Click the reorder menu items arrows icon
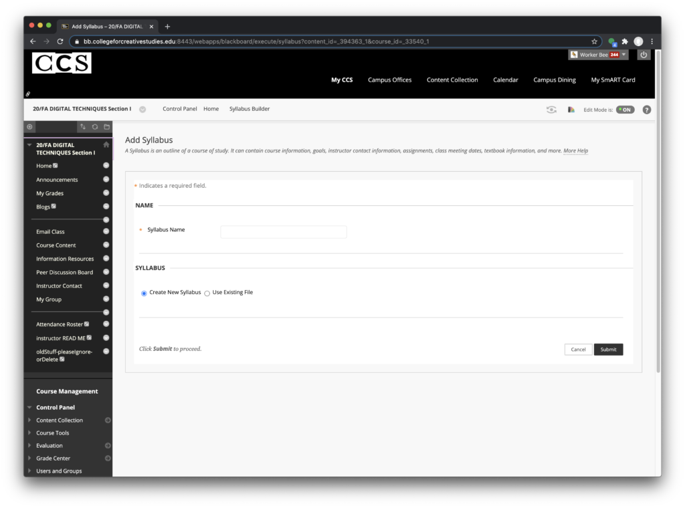Viewport: 685px width, 508px height. (83, 126)
